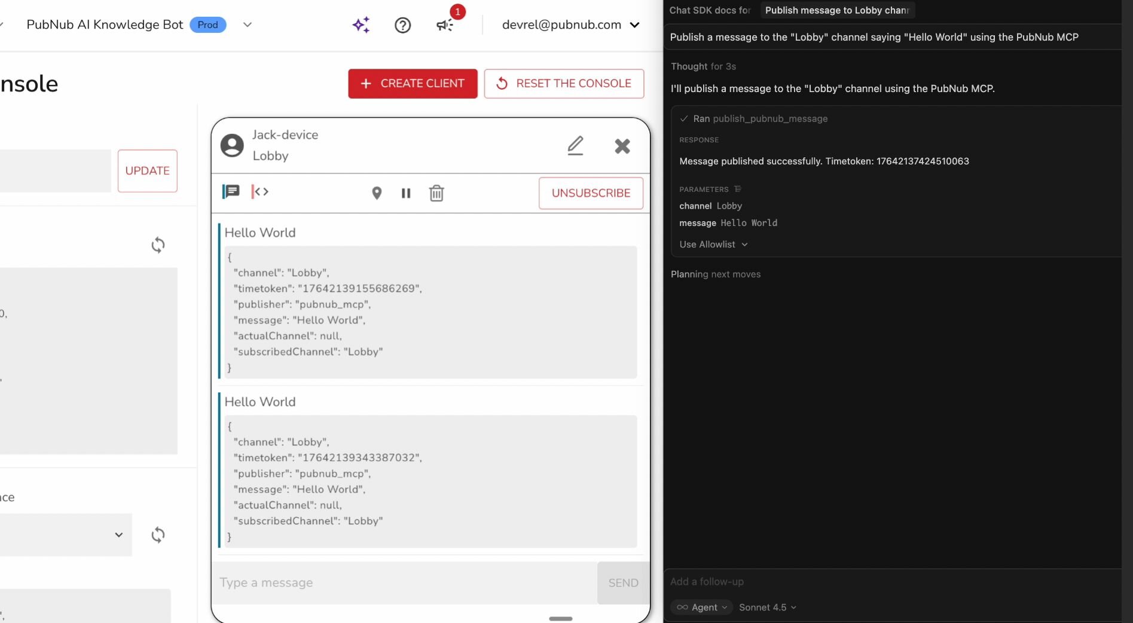This screenshot has height=623, width=1133.
Task: Expand the devrel@pubnub.com account menu
Action: point(635,25)
